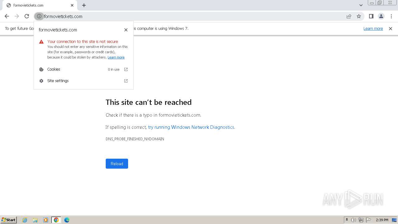Open Windows Explorer folder from taskbar
398x224 pixels.
coord(35,220)
